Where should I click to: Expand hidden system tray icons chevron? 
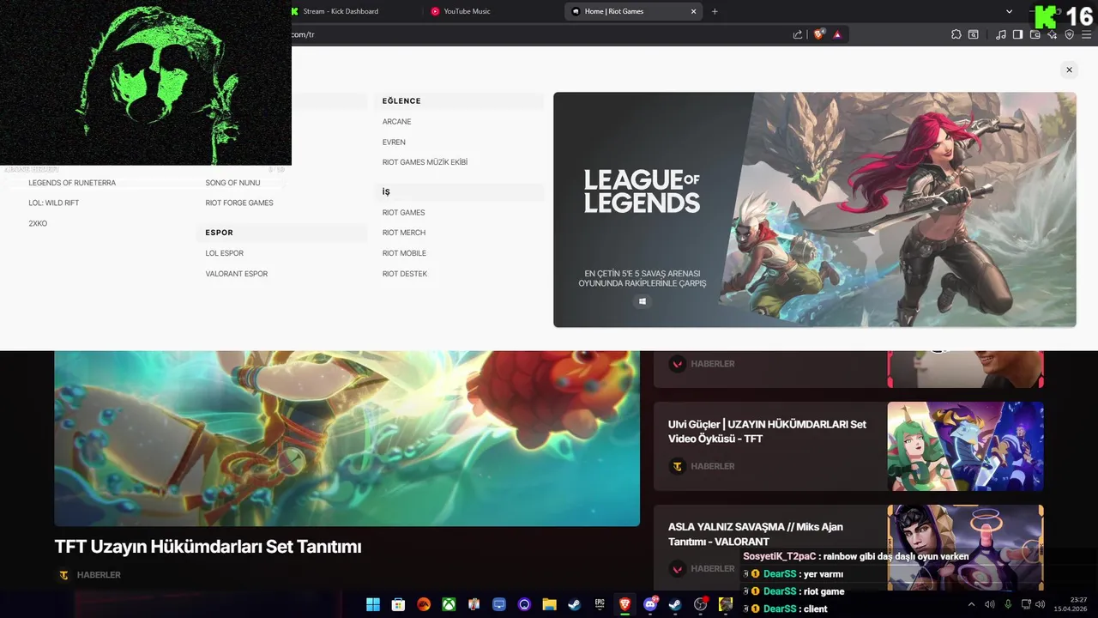(x=971, y=604)
